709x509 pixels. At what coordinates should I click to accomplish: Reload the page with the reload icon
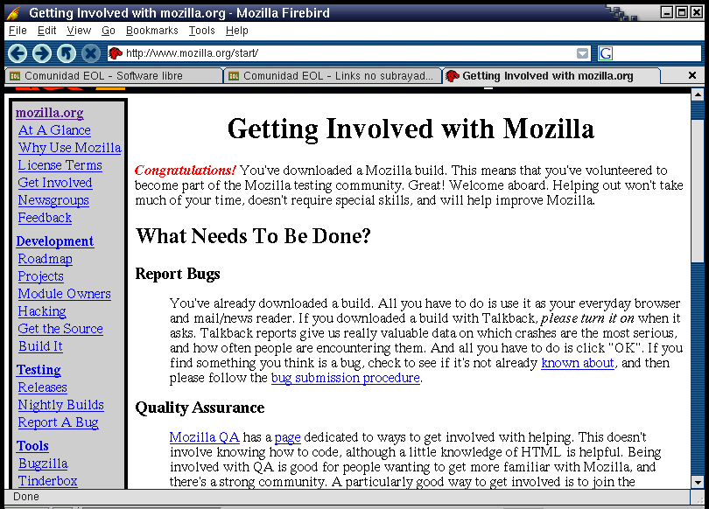point(67,53)
